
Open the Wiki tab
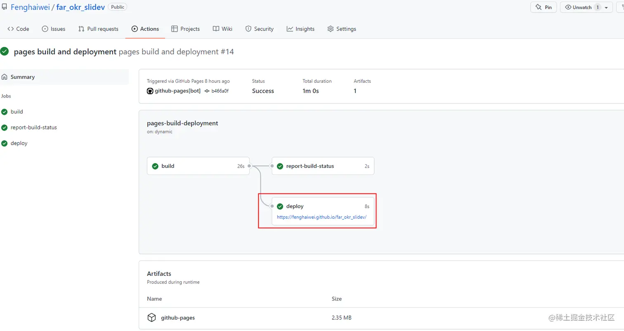click(x=222, y=29)
